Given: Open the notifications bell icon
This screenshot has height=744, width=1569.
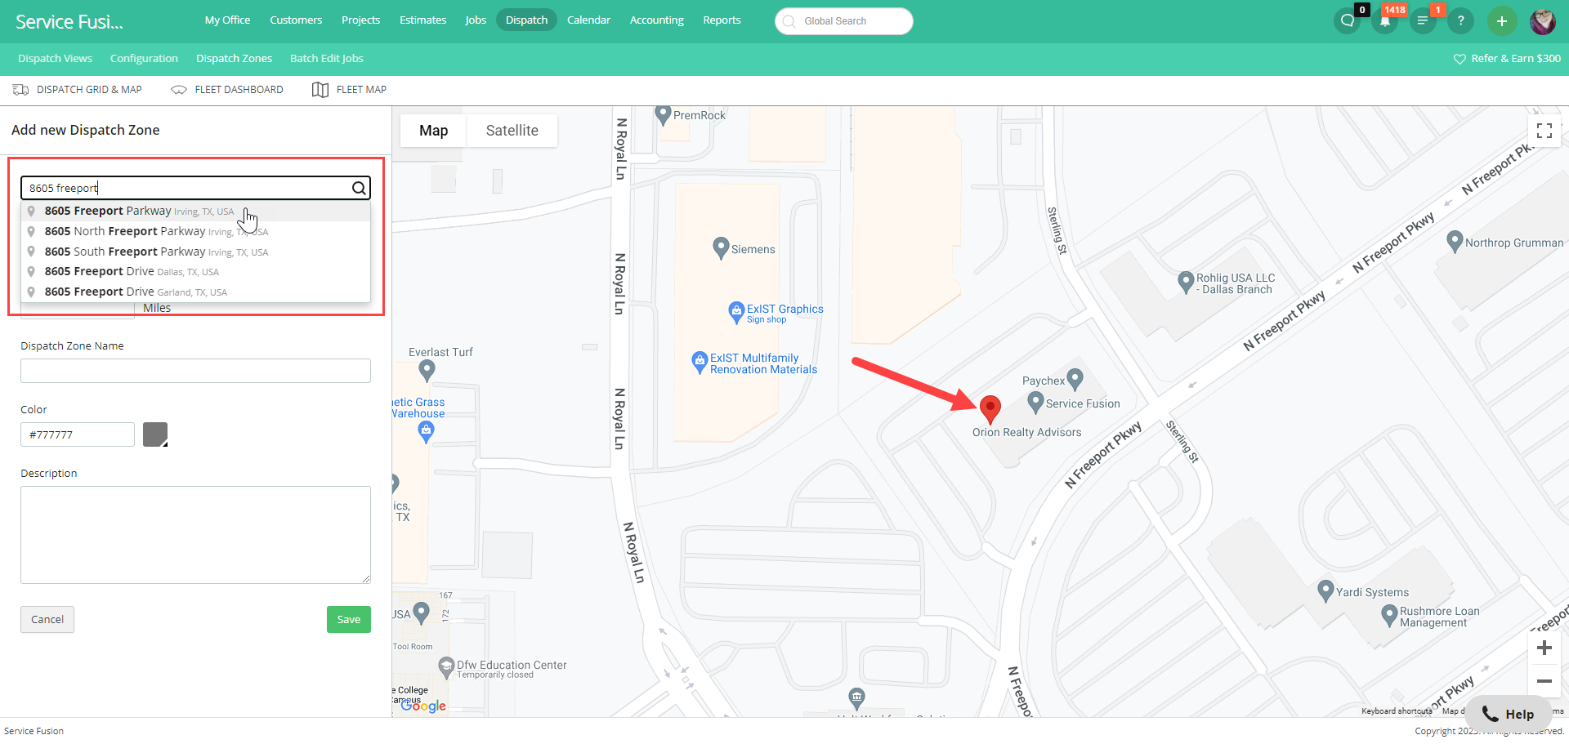Looking at the screenshot, I should click(1385, 21).
